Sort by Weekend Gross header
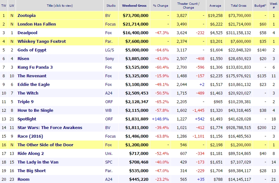 (x=134, y=6)
